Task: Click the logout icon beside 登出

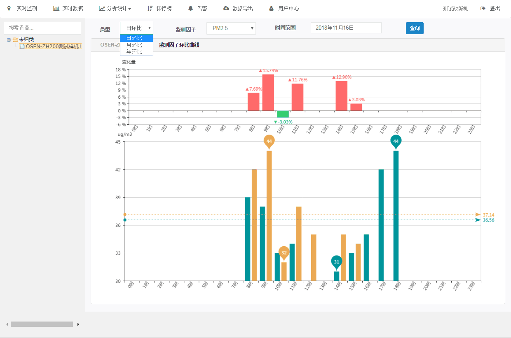Action: point(483,8)
